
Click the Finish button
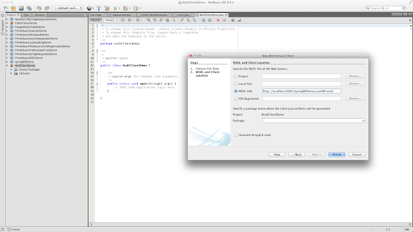coord(337,155)
